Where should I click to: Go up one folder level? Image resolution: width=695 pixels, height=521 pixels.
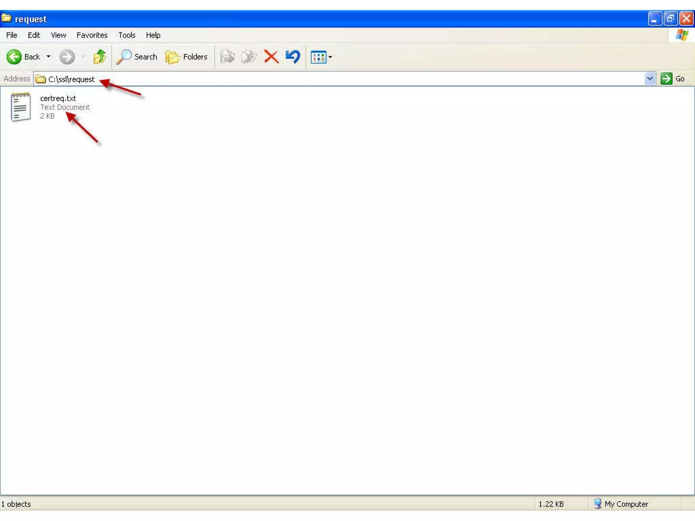[99, 57]
